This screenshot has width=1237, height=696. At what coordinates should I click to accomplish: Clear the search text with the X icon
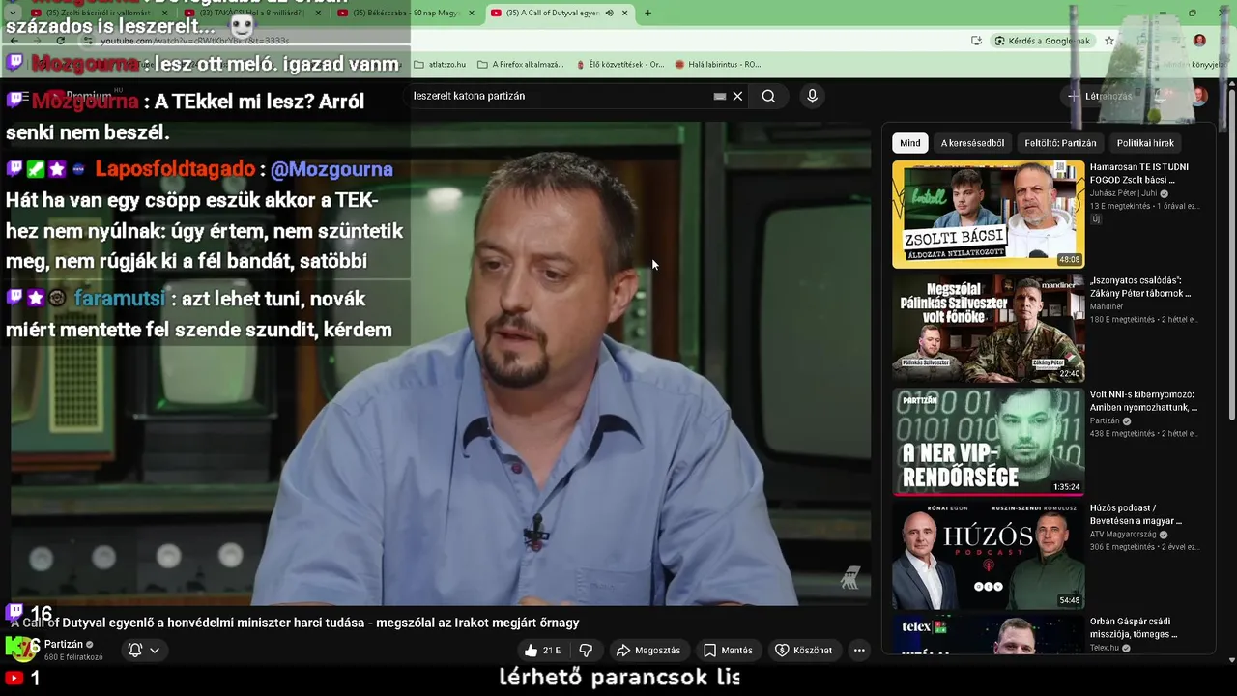[737, 96]
